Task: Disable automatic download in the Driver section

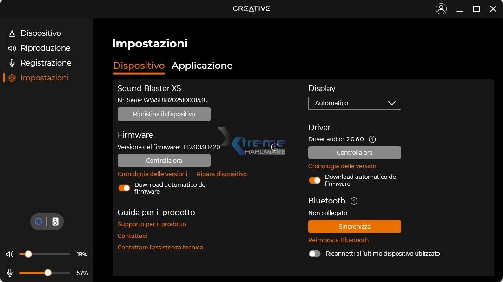Action: [315, 180]
